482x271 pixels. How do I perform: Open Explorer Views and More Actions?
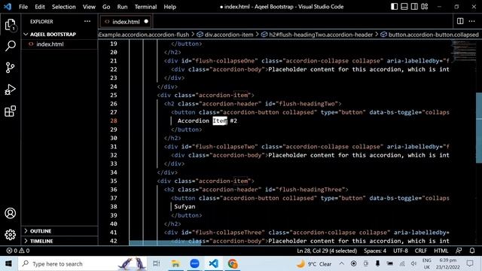pos(87,21)
